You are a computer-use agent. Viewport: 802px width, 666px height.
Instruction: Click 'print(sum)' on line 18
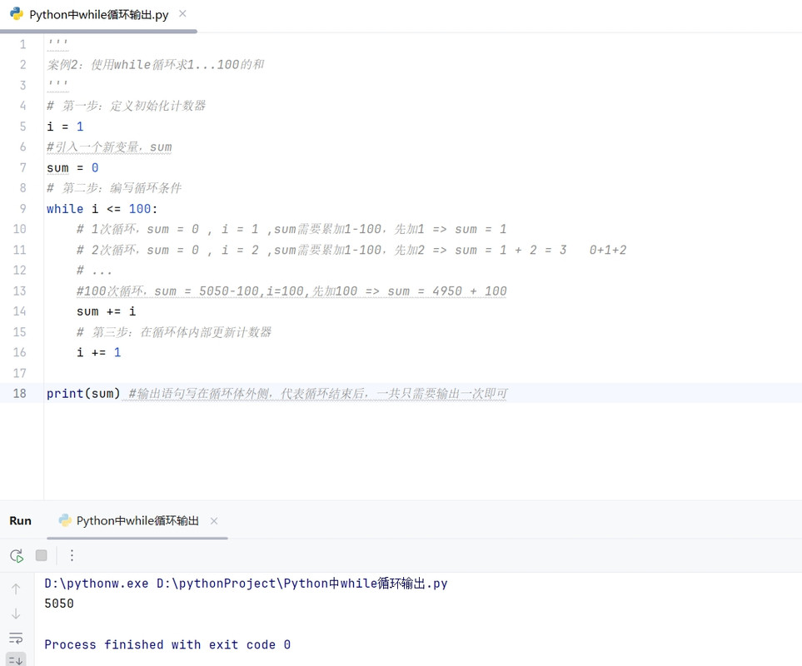tap(83, 393)
